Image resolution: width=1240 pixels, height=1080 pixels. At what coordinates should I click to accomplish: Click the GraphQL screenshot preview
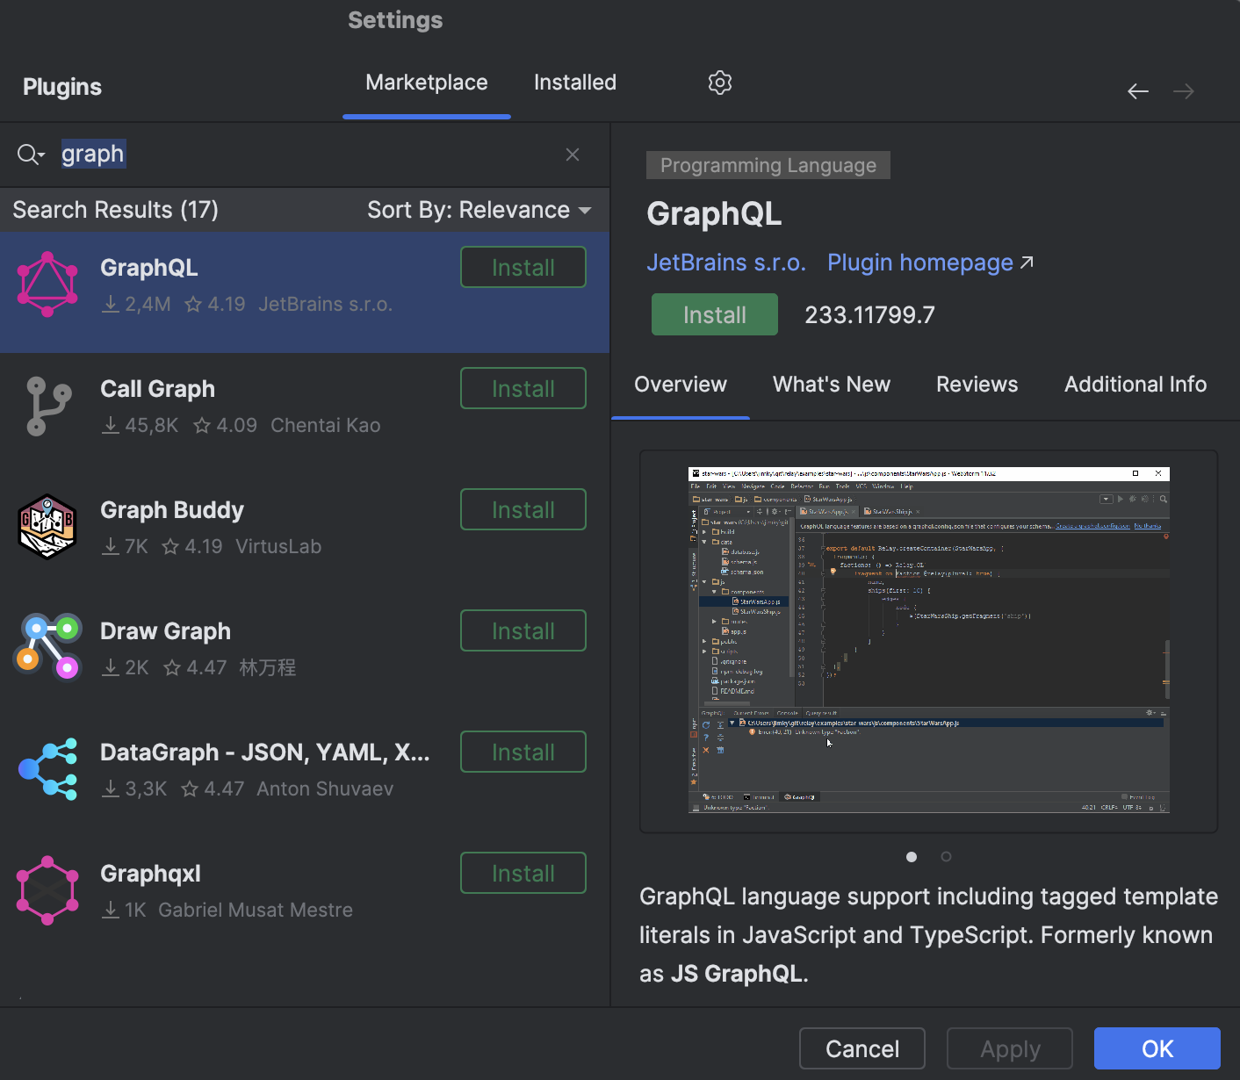pyautogui.click(x=928, y=639)
